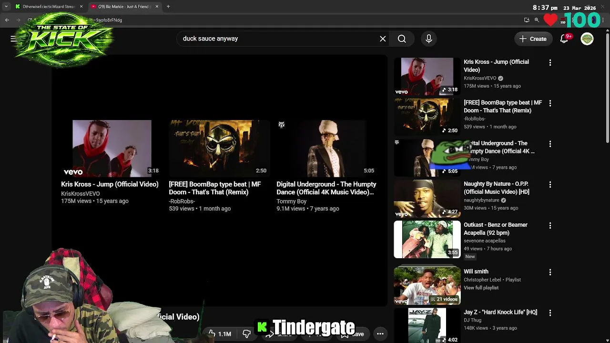Open more options for BoomBap type beat sidebar video

click(x=550, y=103)
